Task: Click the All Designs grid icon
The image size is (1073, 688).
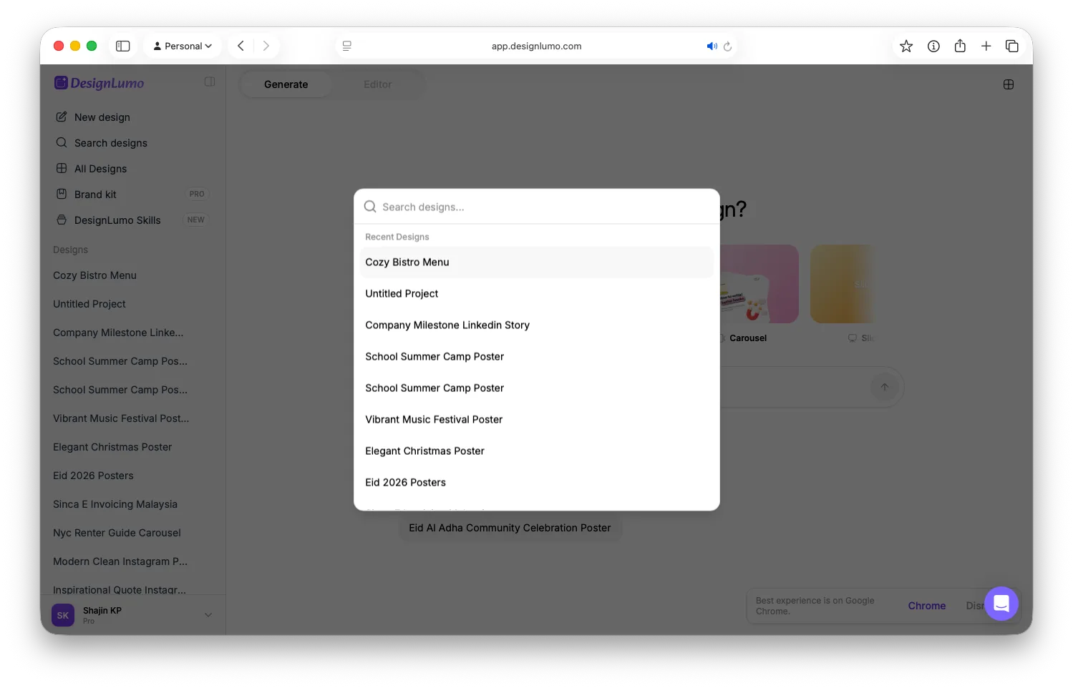Action: pyautogui.click(x=62, y=168)
